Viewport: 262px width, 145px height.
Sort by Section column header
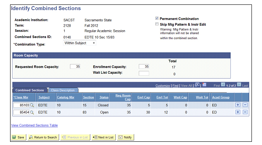(x=89, y=97)
